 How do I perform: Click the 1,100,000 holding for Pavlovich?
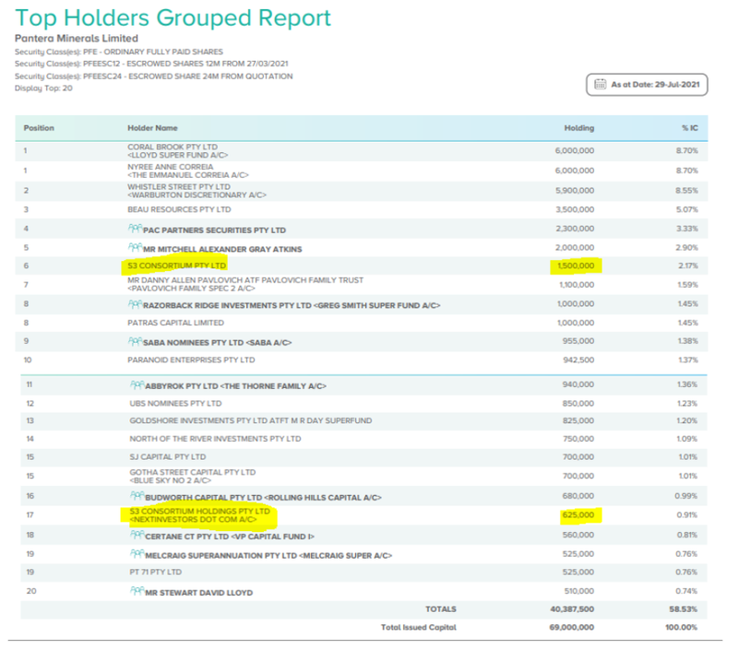tap(577, 285)
